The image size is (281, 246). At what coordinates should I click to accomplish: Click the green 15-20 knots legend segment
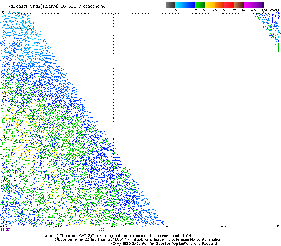coord(200,5)
